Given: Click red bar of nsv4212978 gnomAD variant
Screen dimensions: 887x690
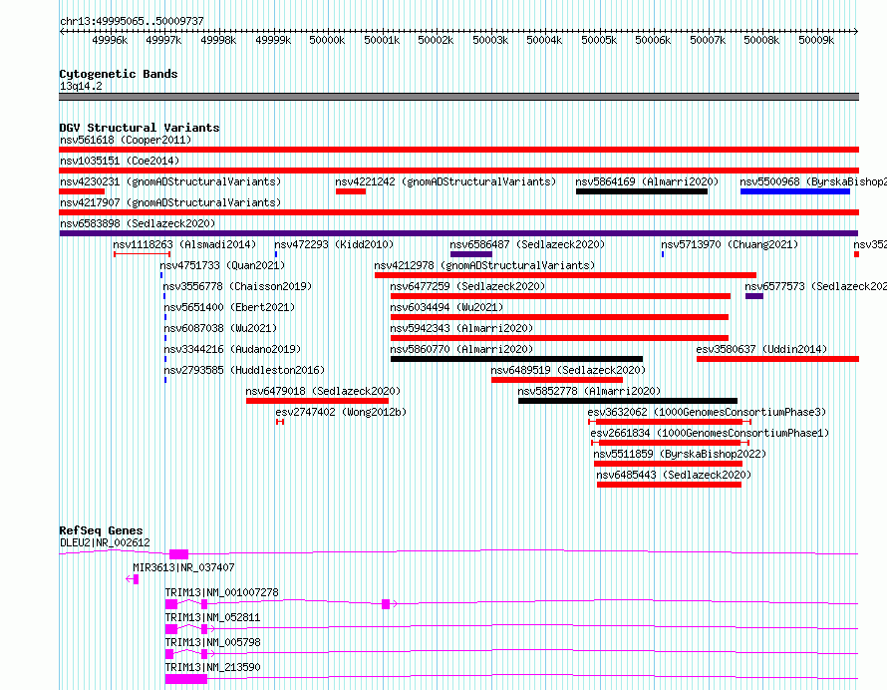Looking at the screenshot, I should pyautogui.click(x=565, y=275).
